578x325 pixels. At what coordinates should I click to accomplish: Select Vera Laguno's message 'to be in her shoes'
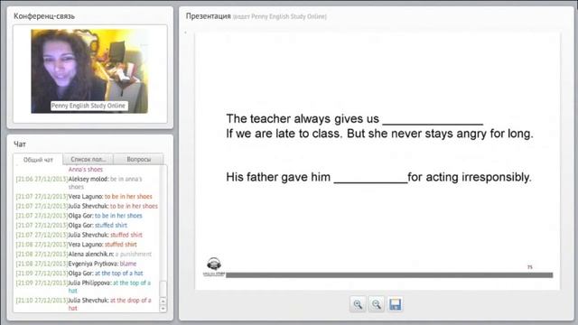[84, 197]
